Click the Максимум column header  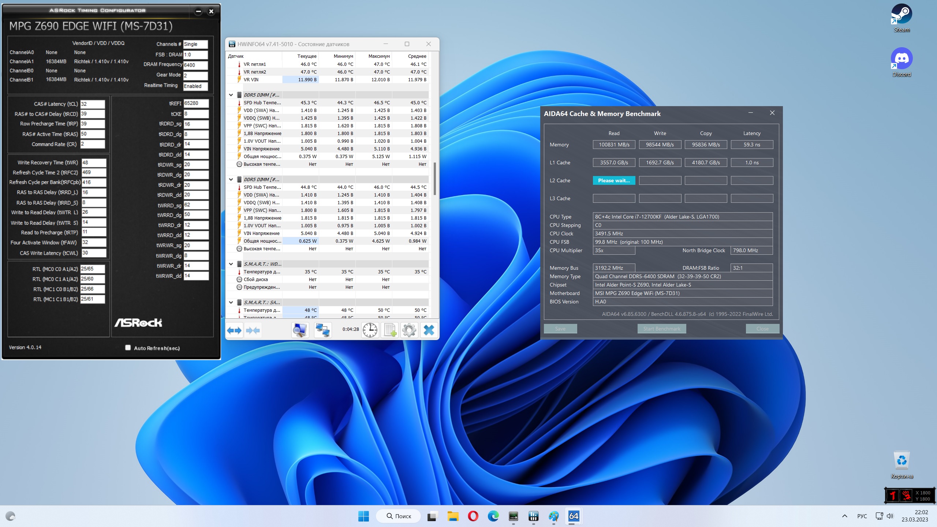click(x=378, y=56)
